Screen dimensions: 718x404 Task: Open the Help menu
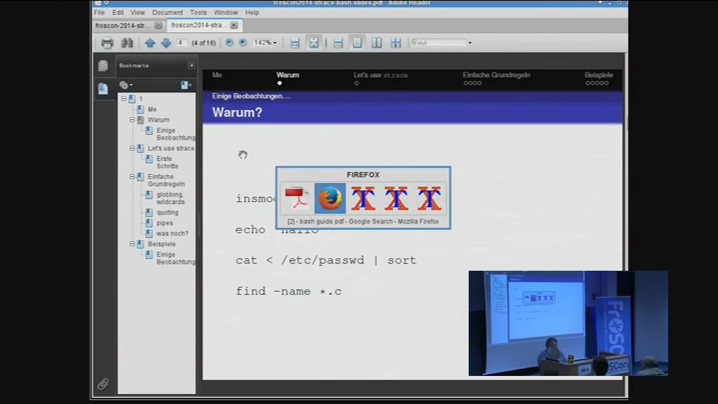(252, 13)
